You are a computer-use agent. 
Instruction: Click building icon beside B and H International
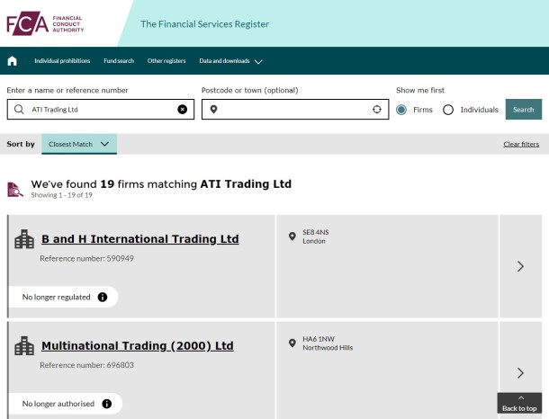pos(24,239)
